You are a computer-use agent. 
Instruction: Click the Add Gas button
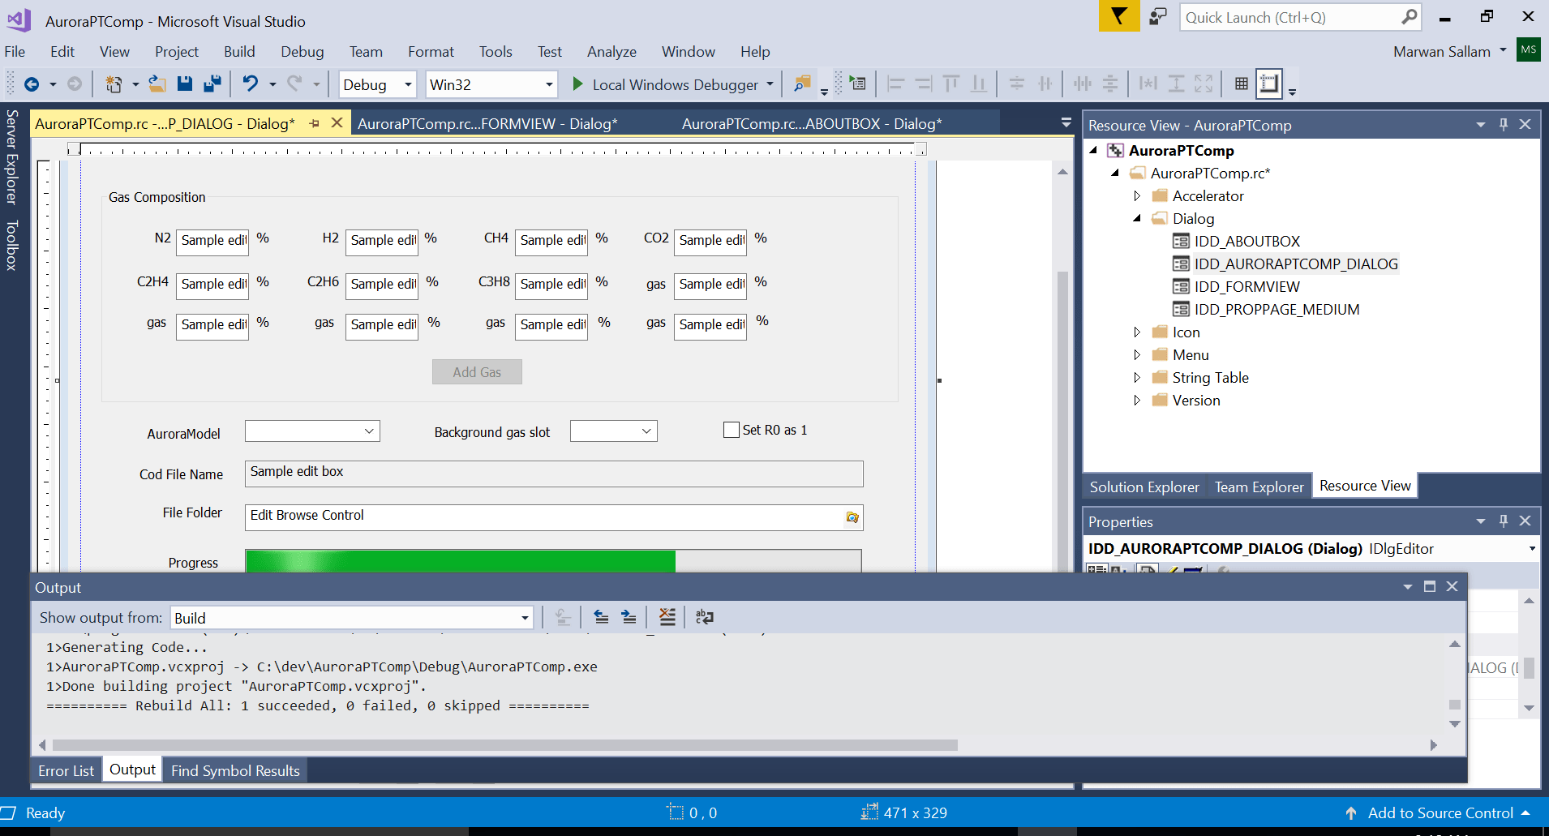click(477, 372)
